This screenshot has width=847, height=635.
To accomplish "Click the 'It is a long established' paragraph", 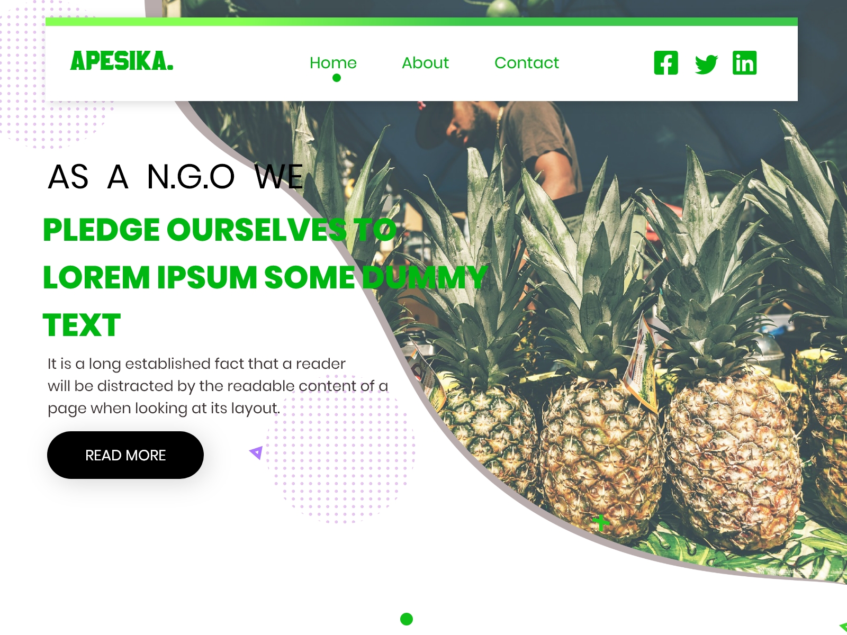I will 218,386.
